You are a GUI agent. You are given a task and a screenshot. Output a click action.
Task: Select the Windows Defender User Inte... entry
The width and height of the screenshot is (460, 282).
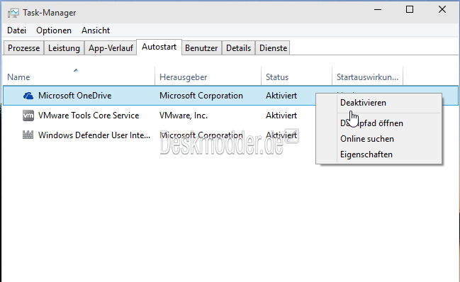[94, 135]
